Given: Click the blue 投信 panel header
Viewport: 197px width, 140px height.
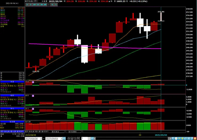Looking at the screenshot, I should [x=12, y=96].
